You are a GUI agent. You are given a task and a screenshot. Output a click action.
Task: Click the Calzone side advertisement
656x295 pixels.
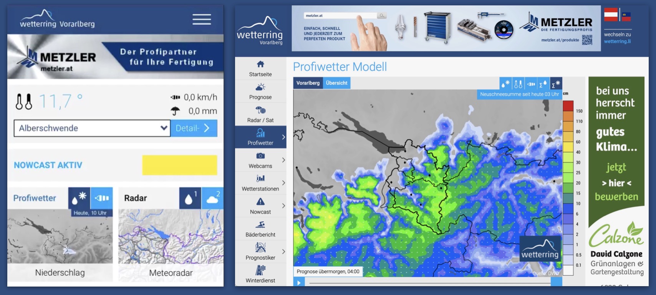click(616, 181)
